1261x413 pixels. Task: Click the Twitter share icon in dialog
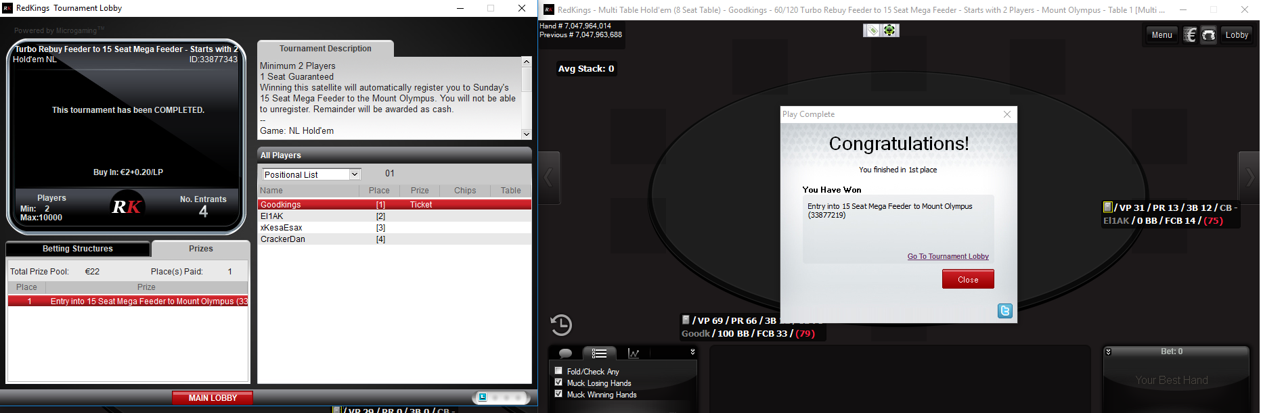point(1004,310)
